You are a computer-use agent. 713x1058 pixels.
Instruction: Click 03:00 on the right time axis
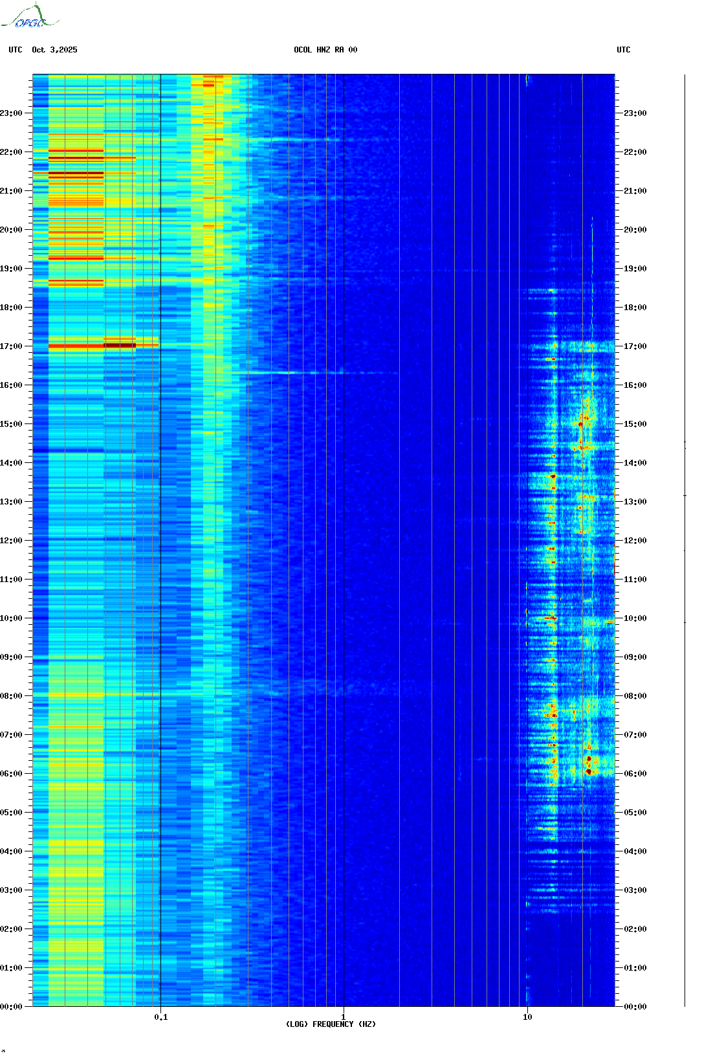[635, 890]
